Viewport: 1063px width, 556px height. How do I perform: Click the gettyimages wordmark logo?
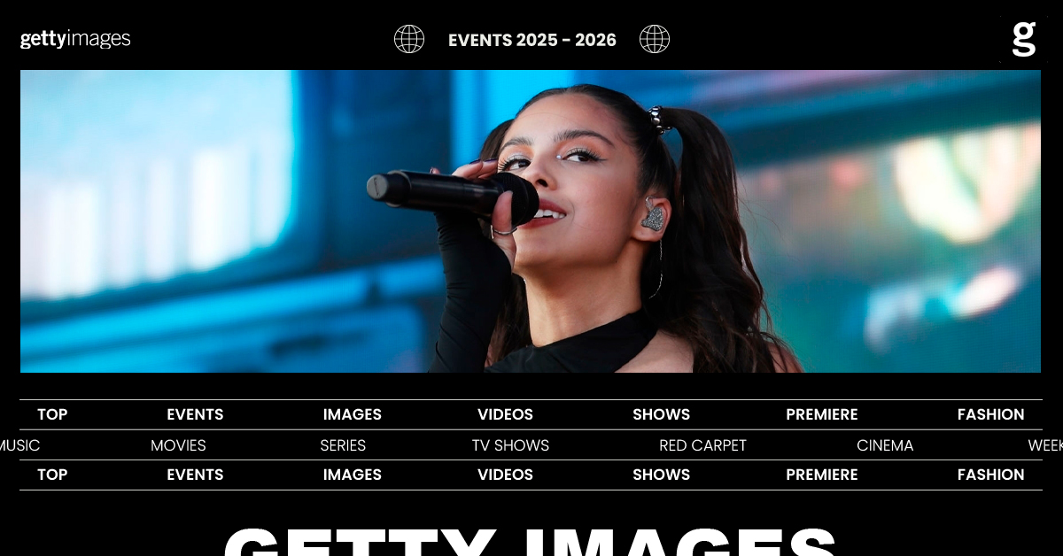(x=75, y=39)
